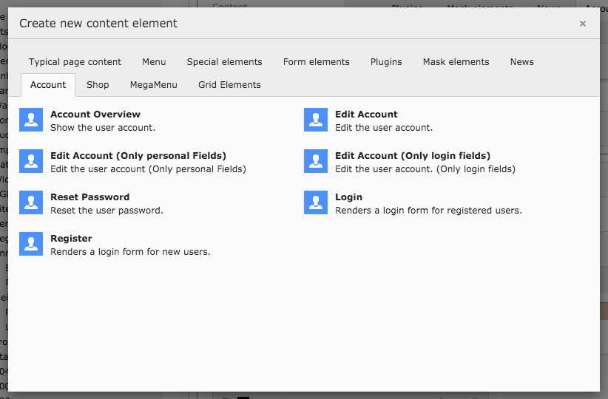This screenshot has height=399, width=608.
Task: Switch to the News tab
Action: (x=522, y=62)
